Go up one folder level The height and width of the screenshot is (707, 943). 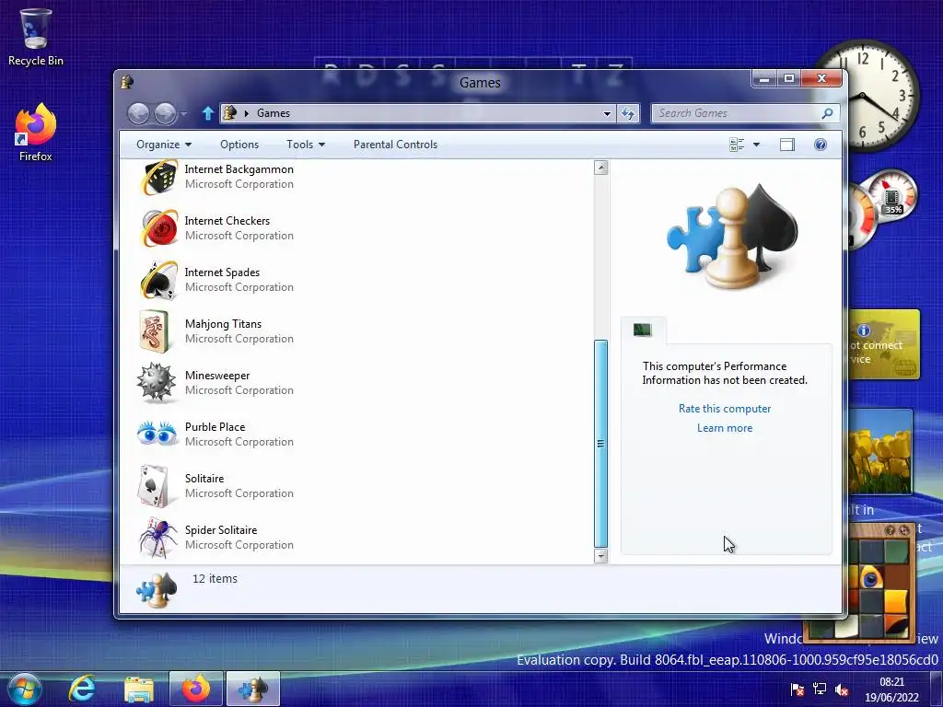(x=207, y=113)
